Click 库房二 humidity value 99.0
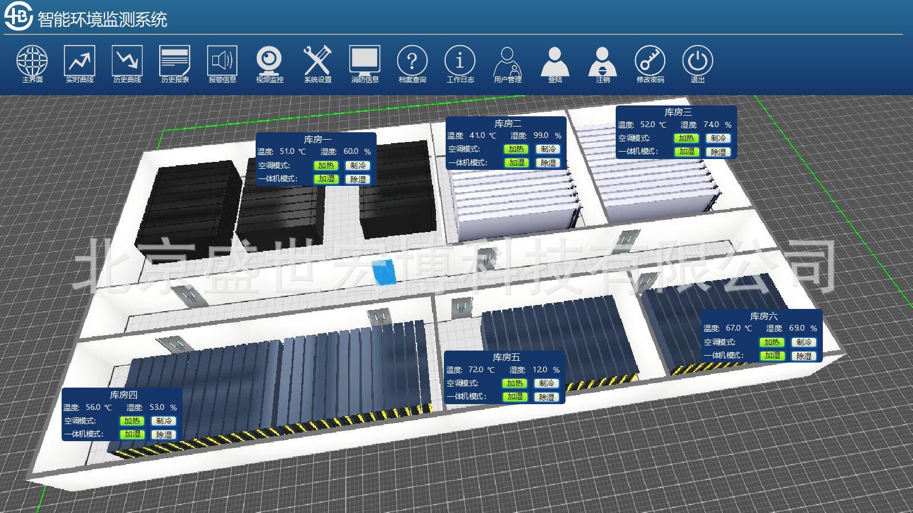913x513 pixels. 540,136
